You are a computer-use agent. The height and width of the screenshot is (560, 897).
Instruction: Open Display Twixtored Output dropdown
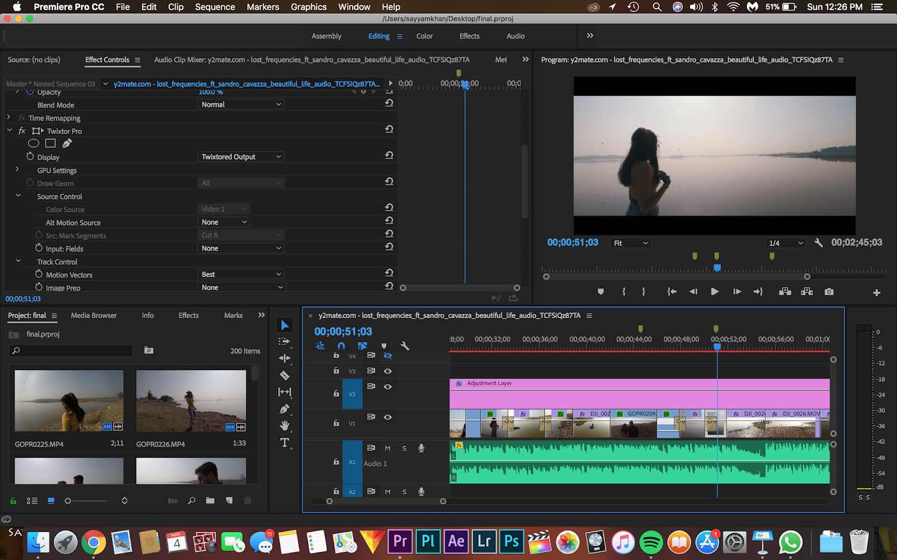[x=241, y=157]
